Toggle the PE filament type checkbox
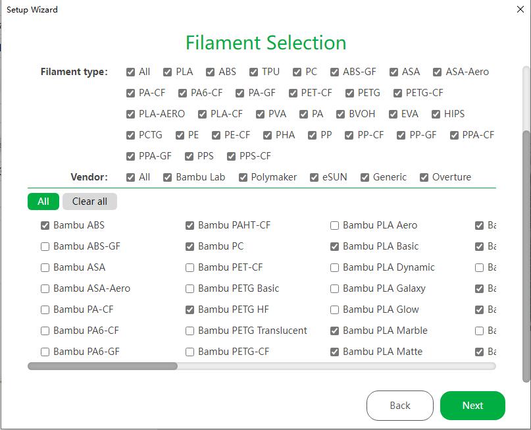This screenshot has height=430, width=531. 180,136
